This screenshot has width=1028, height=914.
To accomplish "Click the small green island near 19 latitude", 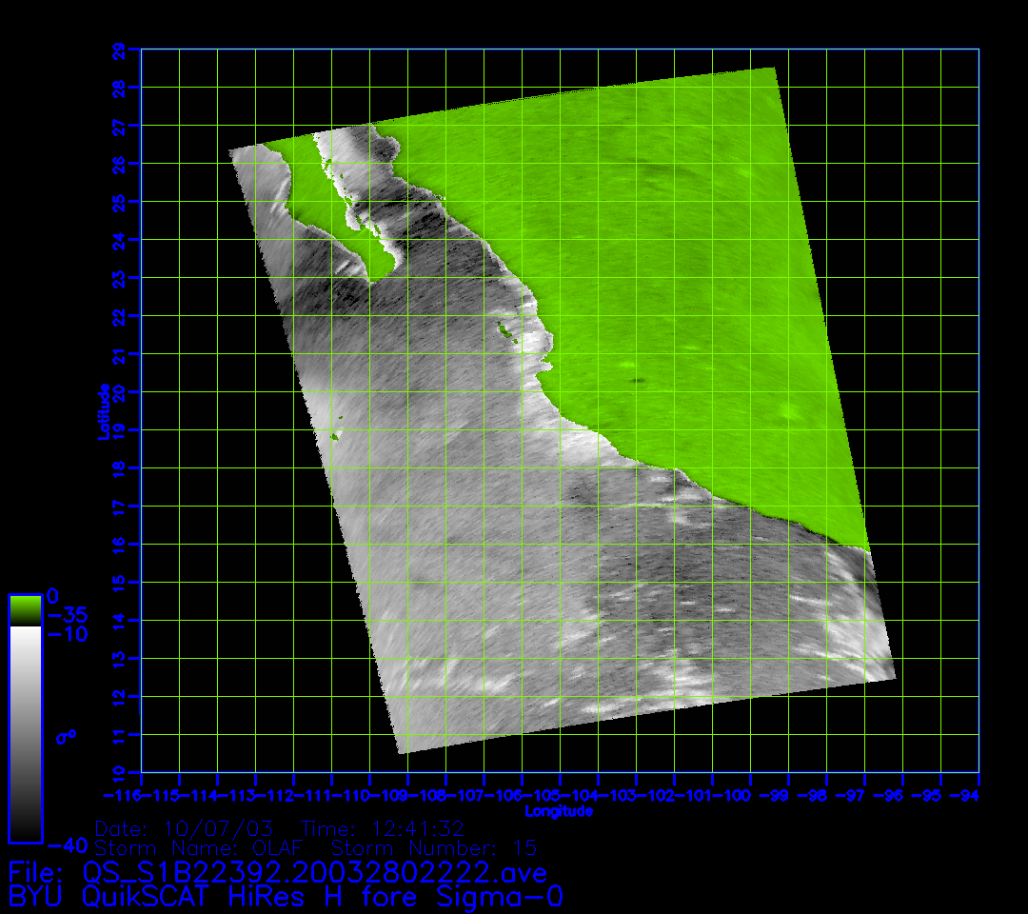I will tap(334, 436).
